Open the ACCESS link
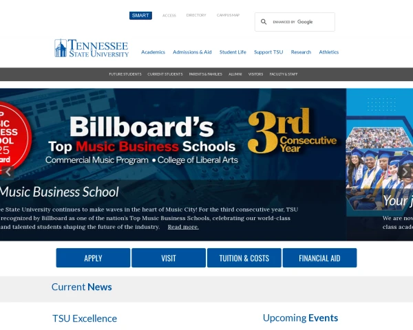Viewport: 413px width, 330px height. (x=169, y=16)
